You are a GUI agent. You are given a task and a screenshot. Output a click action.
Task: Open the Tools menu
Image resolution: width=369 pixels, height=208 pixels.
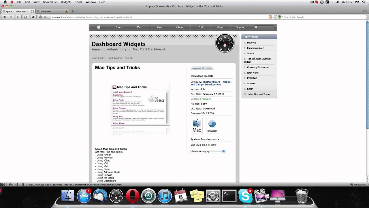(78, 2)
